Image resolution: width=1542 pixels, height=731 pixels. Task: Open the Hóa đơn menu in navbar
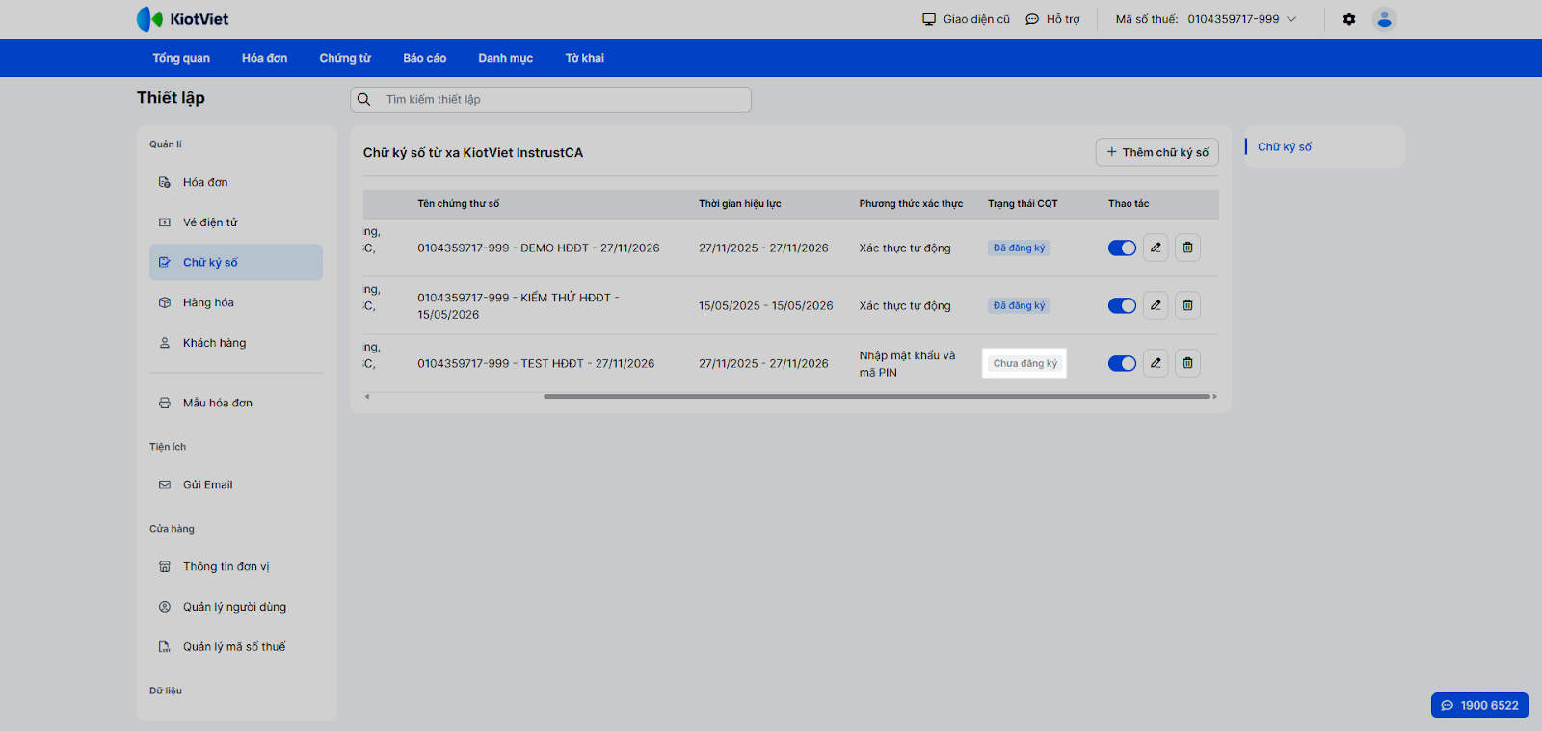[x=264, y=58]
